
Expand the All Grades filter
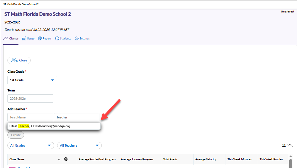(31, 145)
